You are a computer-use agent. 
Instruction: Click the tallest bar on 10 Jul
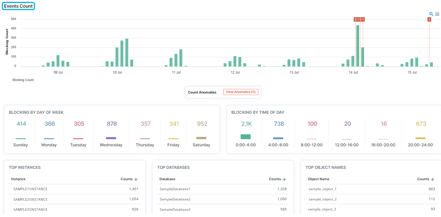click(127, 53)
